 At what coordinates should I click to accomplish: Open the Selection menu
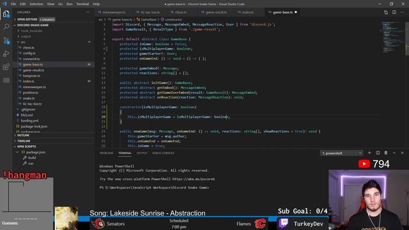[x=36, y=4]
